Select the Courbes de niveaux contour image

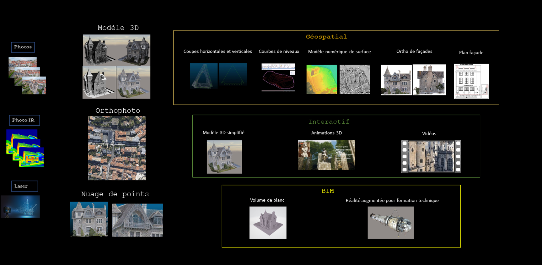coord(278,78)
